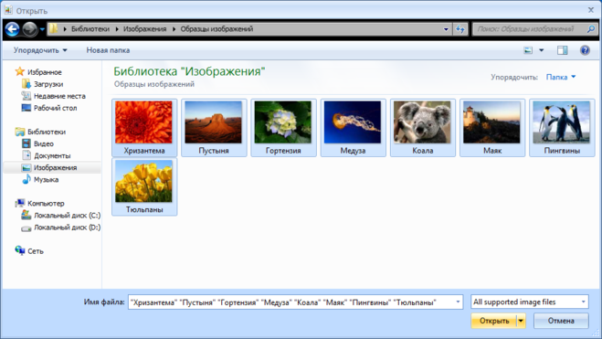Open Недавние места in the sidebar
Image resolution: width=602 pixels, height=339 pixels.
59,96
